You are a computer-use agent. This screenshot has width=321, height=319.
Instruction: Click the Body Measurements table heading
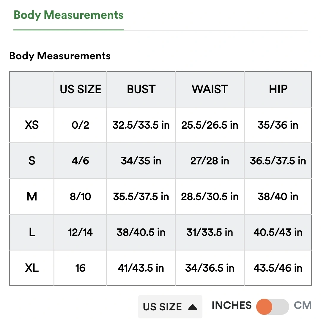(60, 56)
